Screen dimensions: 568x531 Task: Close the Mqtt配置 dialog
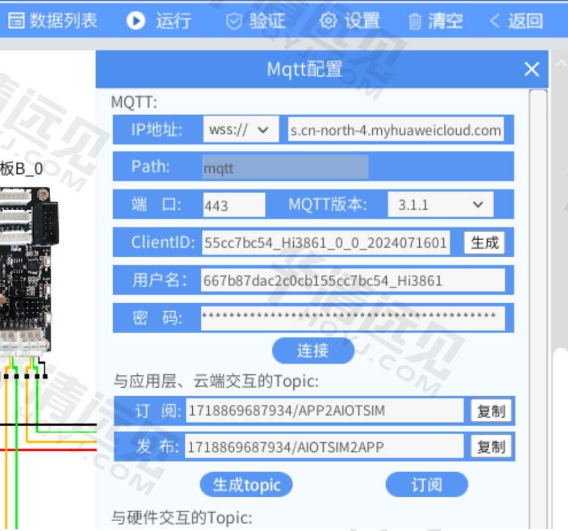pos(532,69)
